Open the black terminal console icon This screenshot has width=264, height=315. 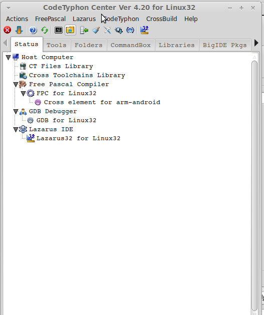point(59,30)
